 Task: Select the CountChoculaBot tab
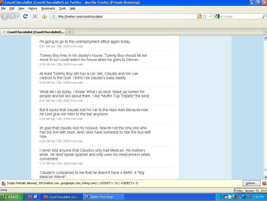tap(33, 32)
